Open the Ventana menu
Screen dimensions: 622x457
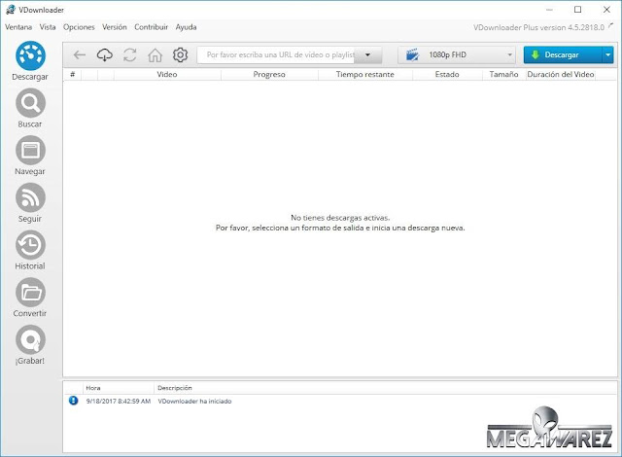pos(18,27)
